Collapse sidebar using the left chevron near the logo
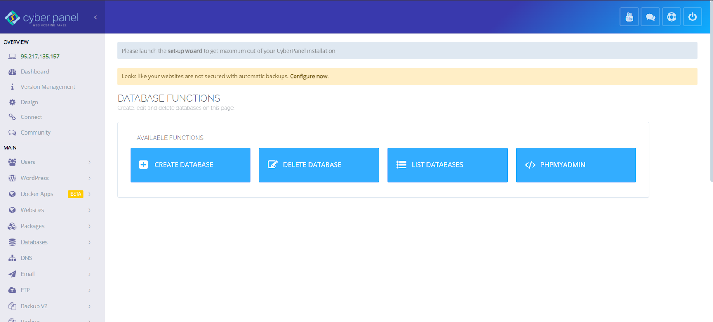Image resolution: width=713 pixels, height=322 pixels. point(95,17)
